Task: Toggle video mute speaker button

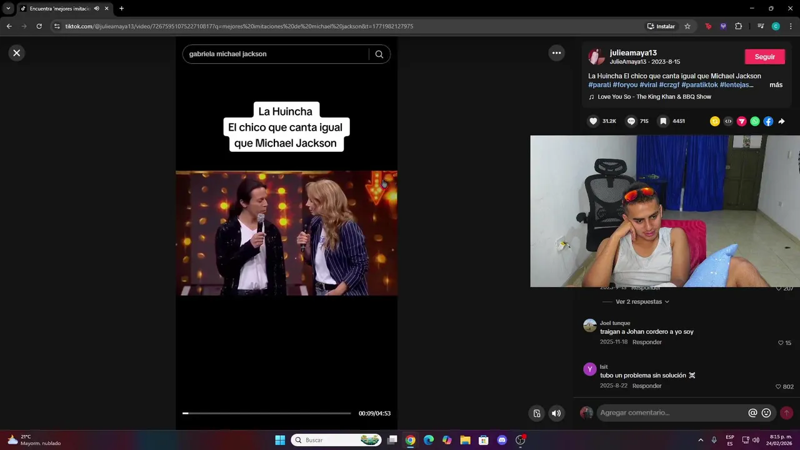Action: click(556, 413)
